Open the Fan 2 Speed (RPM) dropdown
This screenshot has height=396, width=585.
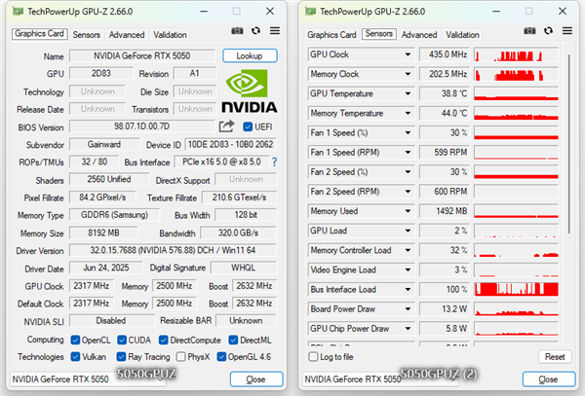(408, 192)
